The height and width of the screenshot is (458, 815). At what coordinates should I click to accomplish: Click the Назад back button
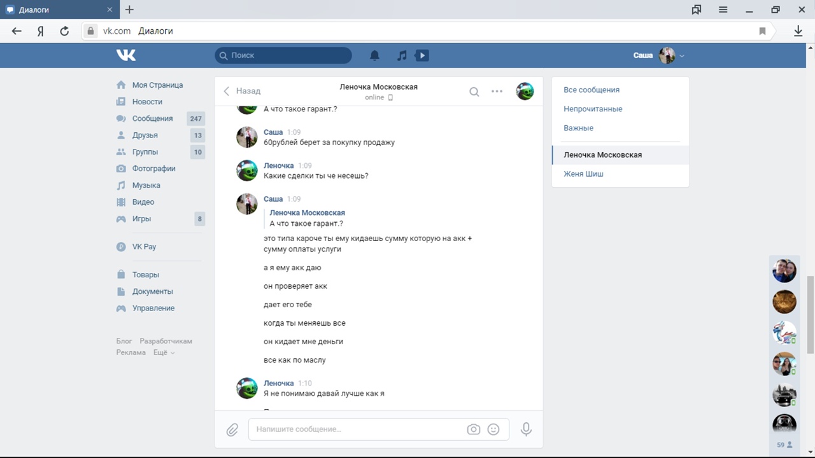242,91
